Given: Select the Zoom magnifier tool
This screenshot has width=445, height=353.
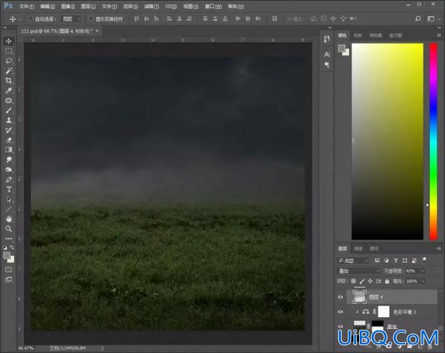Looking at the screenshot, I should point(9,229).
